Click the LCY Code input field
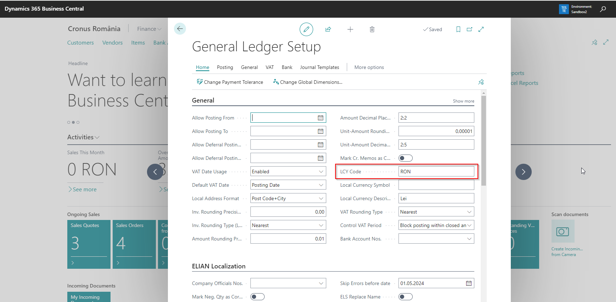The image size is (616, 302). click(436, 172)
